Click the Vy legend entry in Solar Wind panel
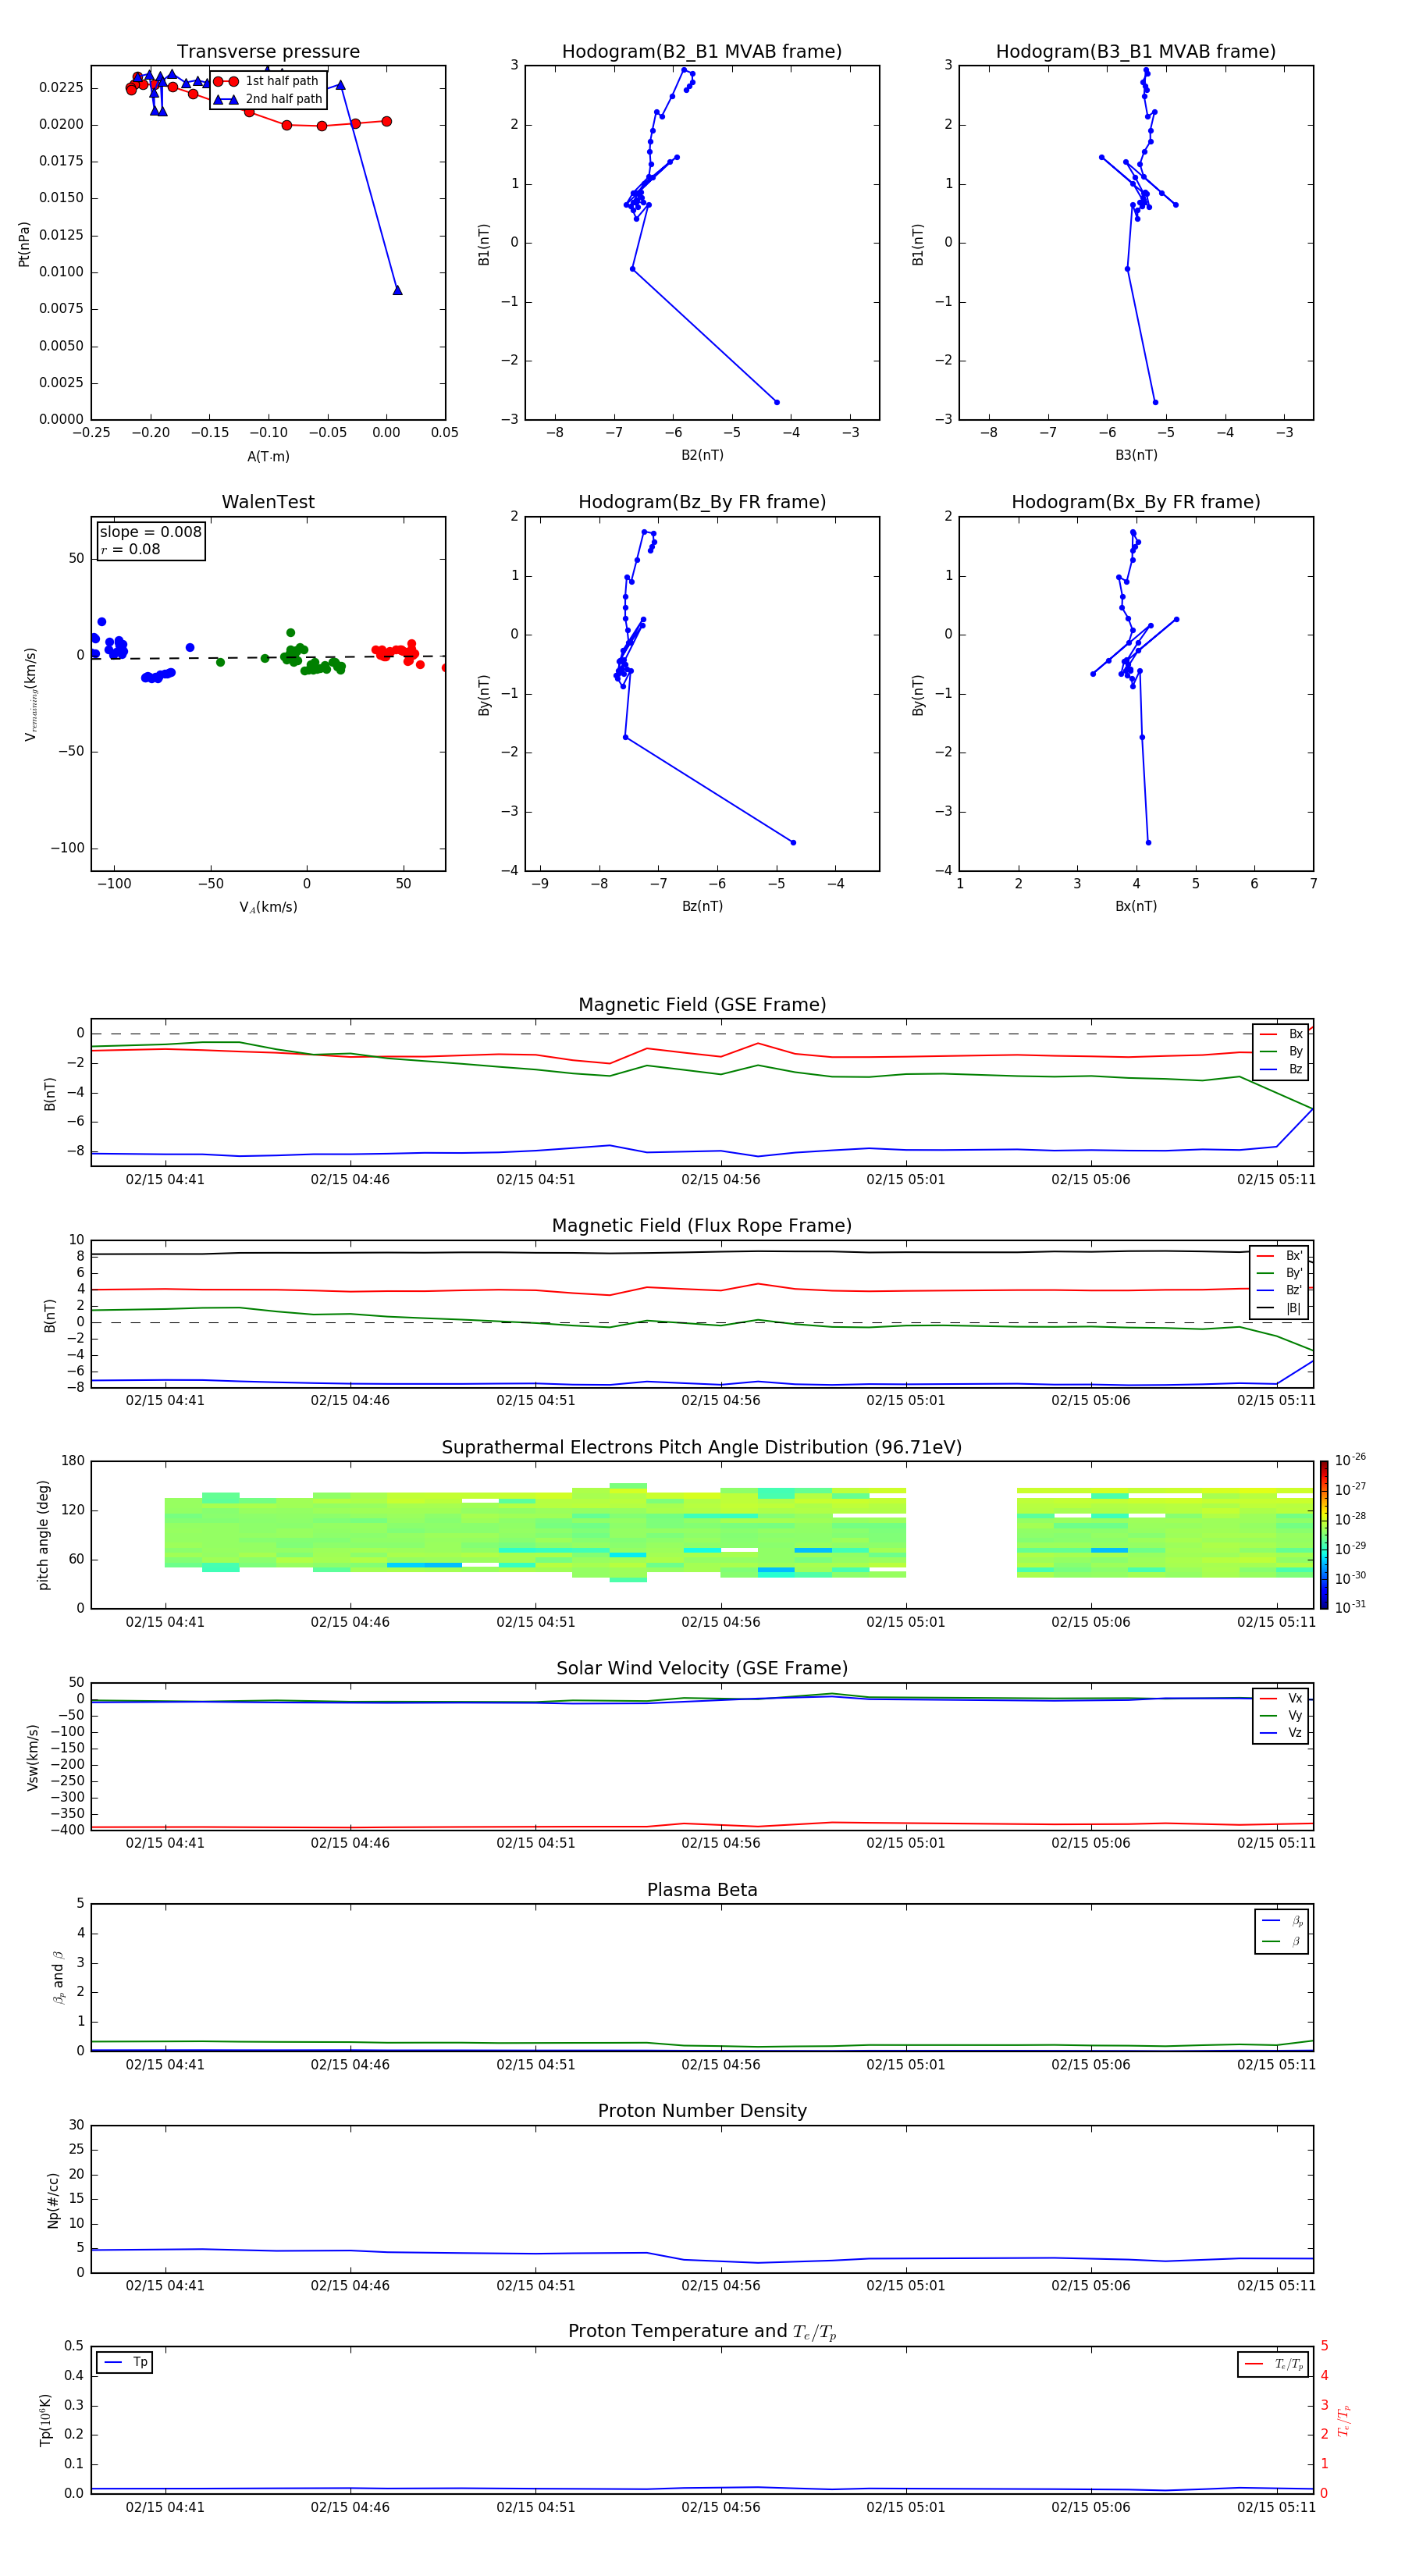The height and width of the screenshot is (2576, 1405). click(1281, 1716)
